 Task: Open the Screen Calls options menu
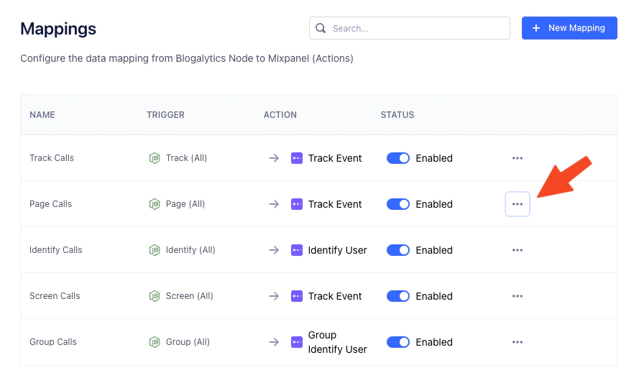pyautogui.click(x=518, y=296)
